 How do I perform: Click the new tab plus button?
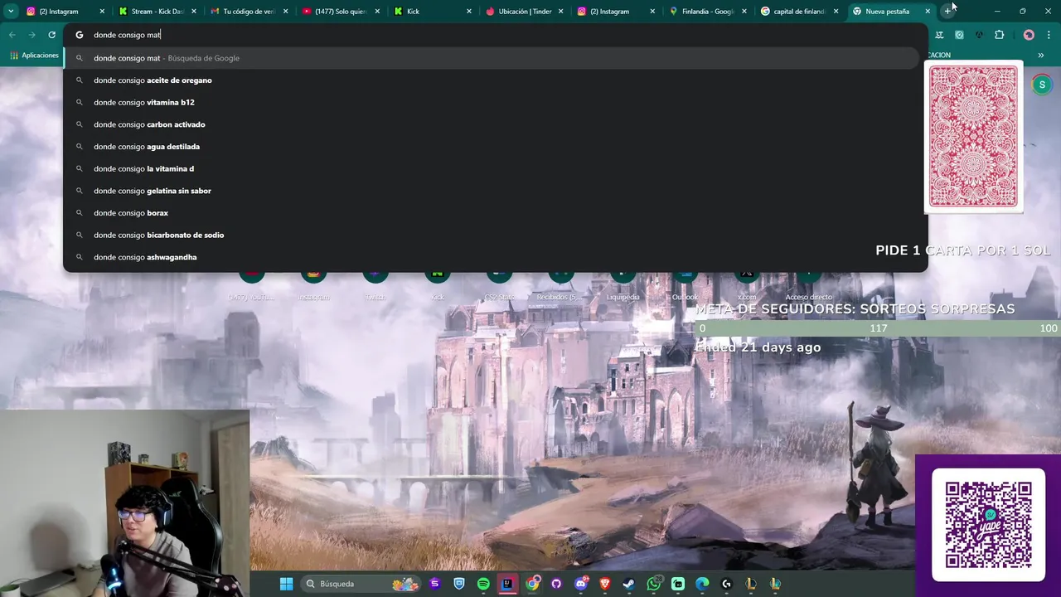[x=947, y=12]
